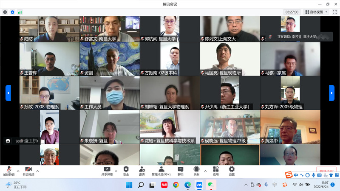Select 舒富文-南昌大学 video tile

point(110,29)
